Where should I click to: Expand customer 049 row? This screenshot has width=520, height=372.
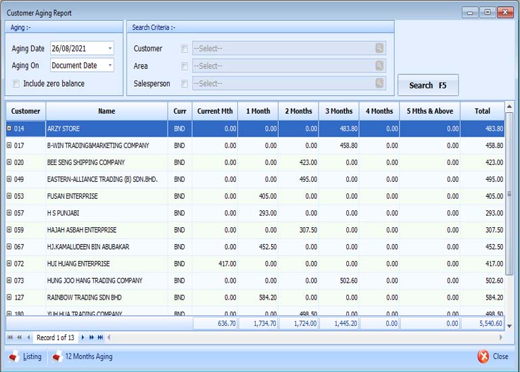pyautogui.click(x=9, y=179)
